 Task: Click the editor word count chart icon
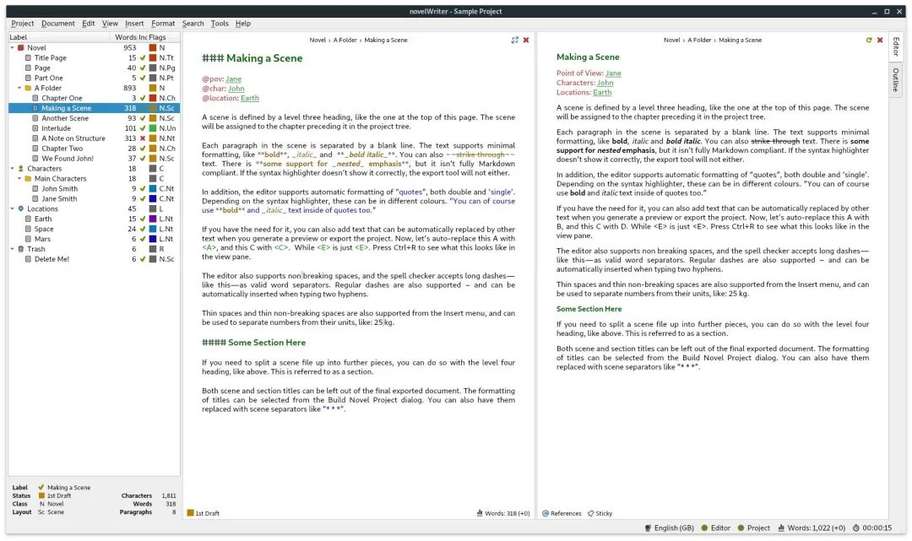click(480, 513)
